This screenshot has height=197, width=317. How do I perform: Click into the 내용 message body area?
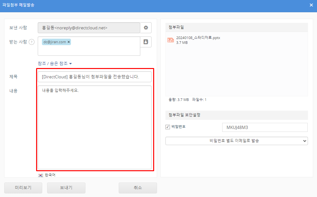pos(94,129)
